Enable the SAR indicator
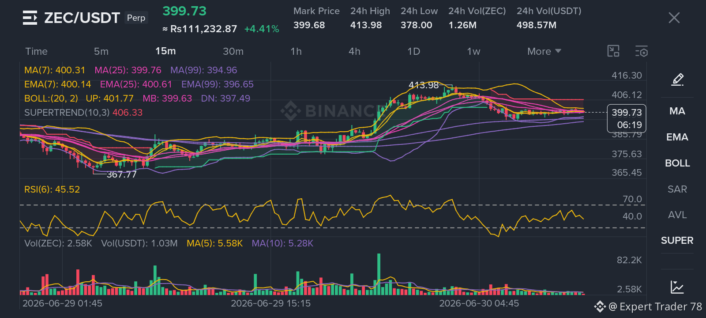The height and width of the screenshot is (318, 706). (677, 189)
